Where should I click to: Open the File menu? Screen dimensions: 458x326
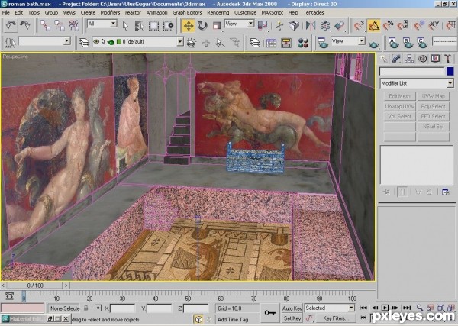(6, 12)
